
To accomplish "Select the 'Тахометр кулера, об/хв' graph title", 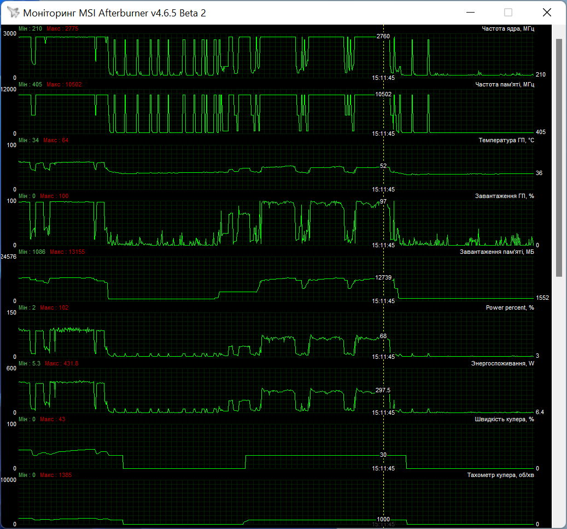I will click(x=500, y=475).
